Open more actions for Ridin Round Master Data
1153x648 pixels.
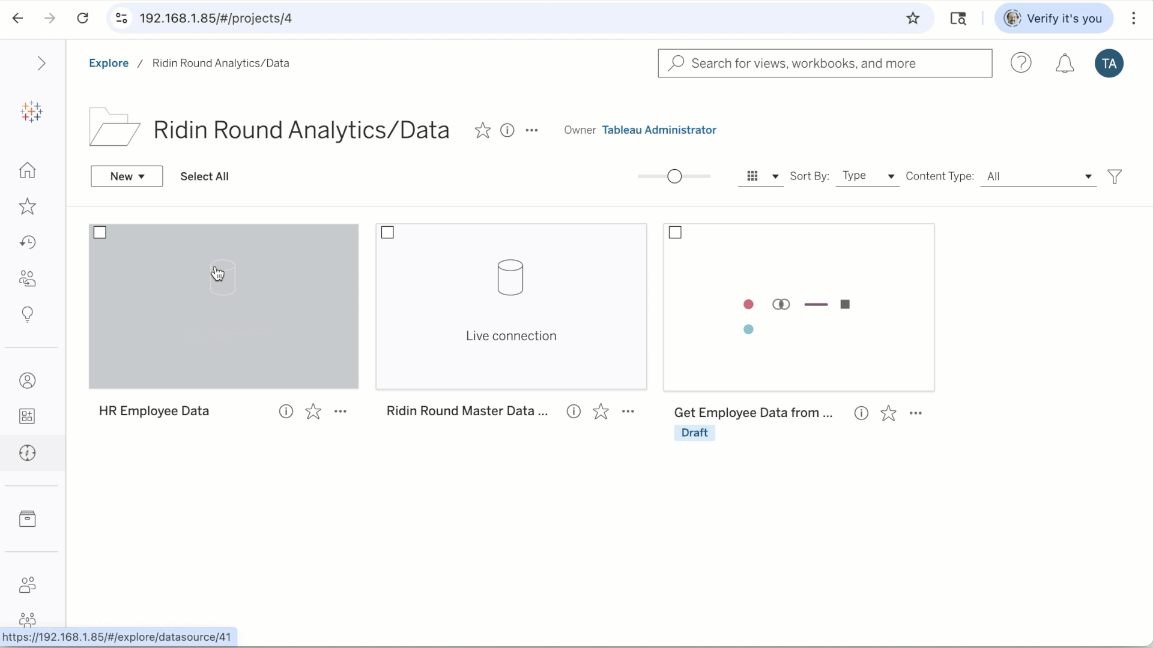(x=628, y=411)
